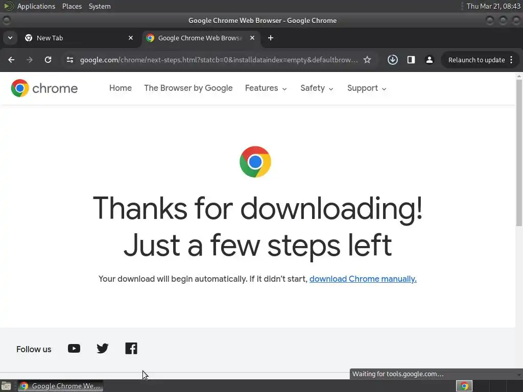
Task: Open the Places menu
Action: pyautogui.click(x=72, y=6)
